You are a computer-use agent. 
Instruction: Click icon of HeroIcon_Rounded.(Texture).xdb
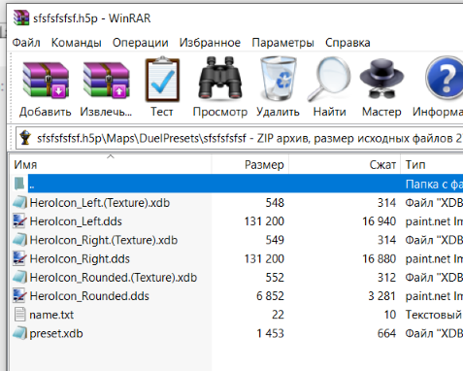pos(20,278)
